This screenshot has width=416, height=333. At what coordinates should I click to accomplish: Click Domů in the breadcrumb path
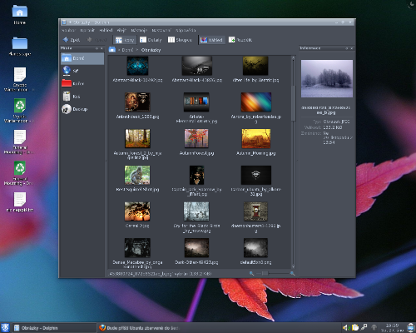click(127, 50)
